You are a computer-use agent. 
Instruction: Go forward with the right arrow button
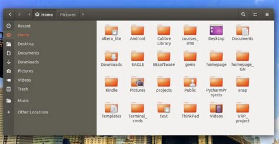[19, 14]
